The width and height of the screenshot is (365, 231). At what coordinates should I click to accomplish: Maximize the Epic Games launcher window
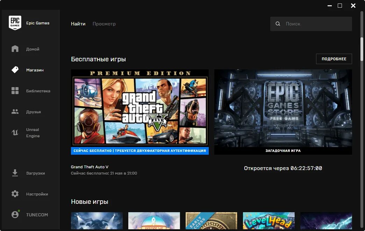coord(340,6)
